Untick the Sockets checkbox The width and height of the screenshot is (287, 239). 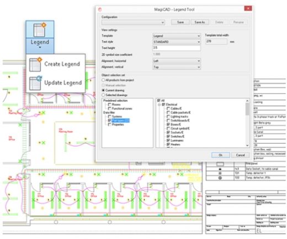click(168, 132)
